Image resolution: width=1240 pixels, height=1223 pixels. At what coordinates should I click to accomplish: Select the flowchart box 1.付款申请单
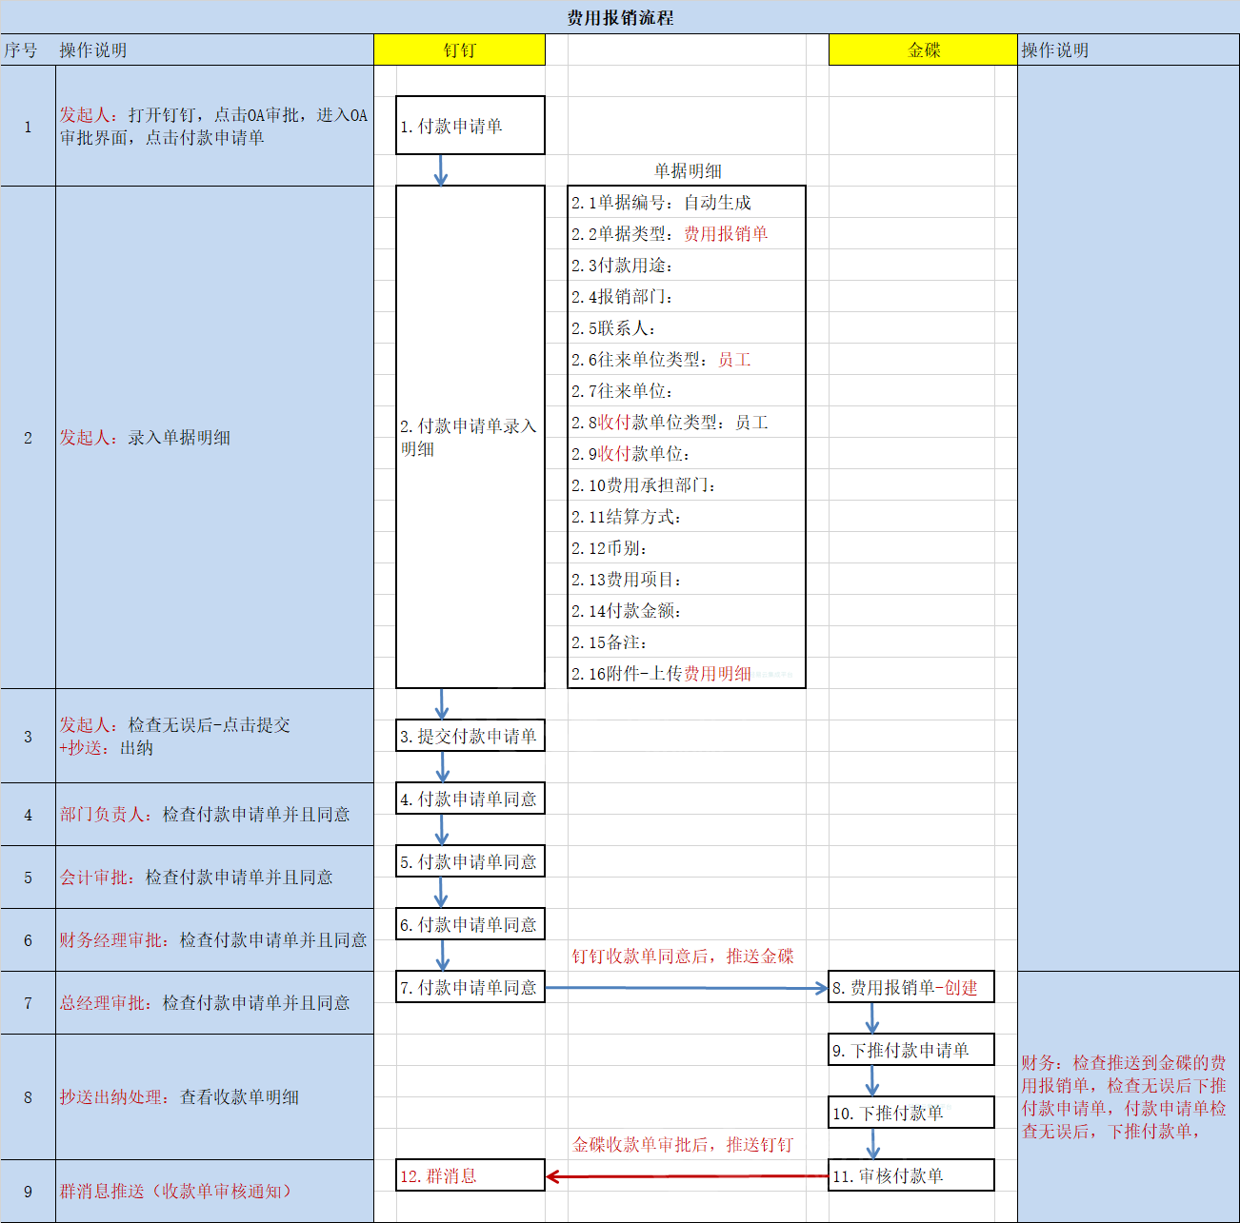point(470,125)
